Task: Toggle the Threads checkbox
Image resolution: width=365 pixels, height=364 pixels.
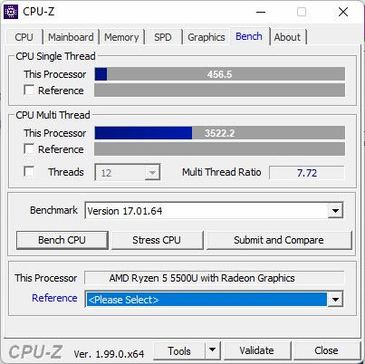Action: point(29,171)
